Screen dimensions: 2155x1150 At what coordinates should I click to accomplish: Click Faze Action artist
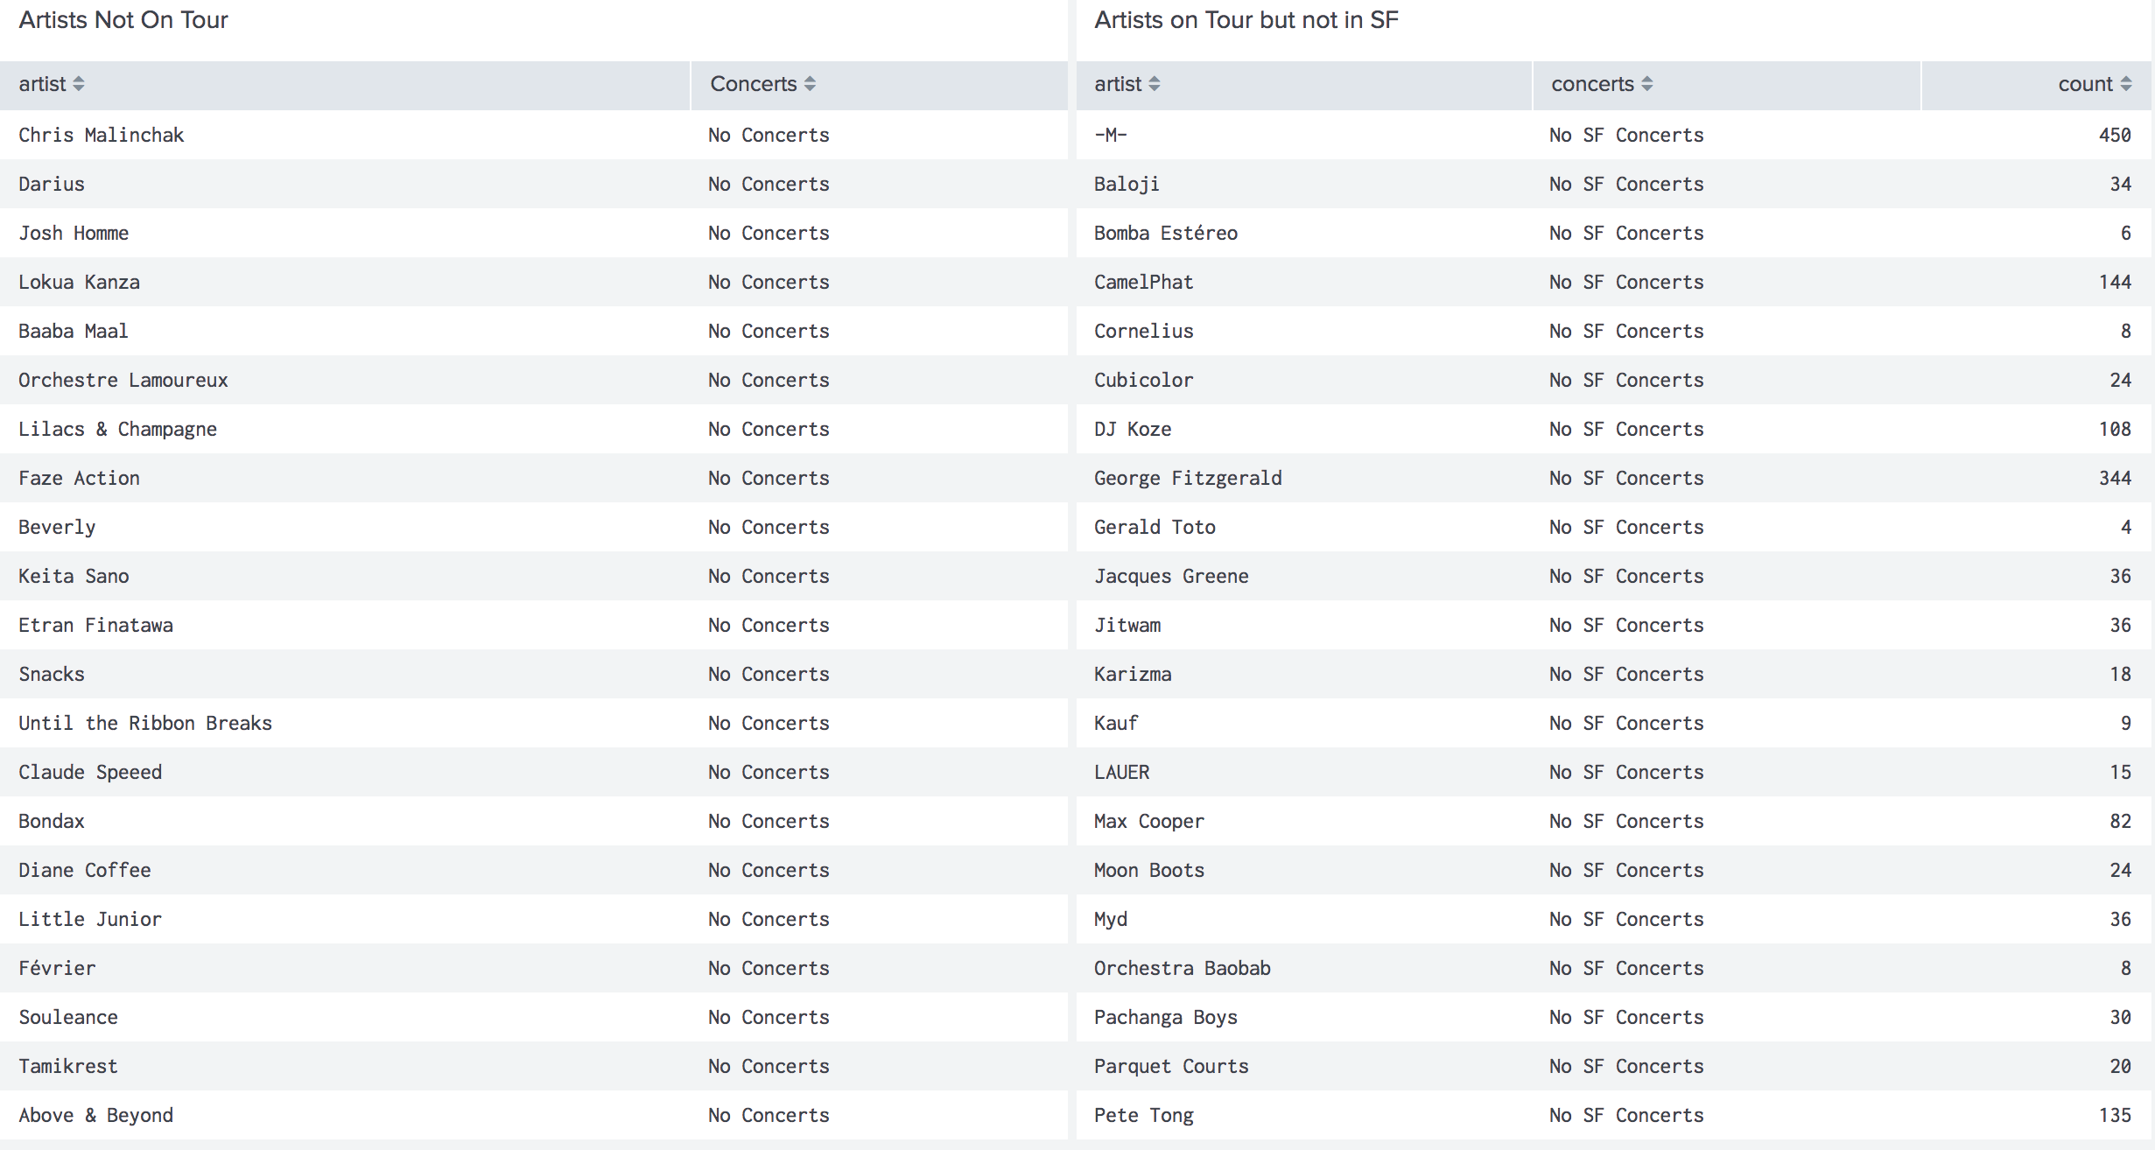pyautogui.click(x=79, y=478)
